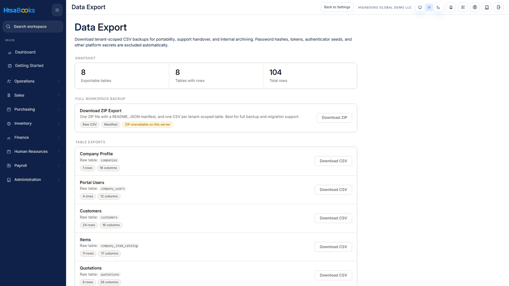Click the companies raw table name
The width and height of the screenshot is (509, 286).
coord(109,160)
